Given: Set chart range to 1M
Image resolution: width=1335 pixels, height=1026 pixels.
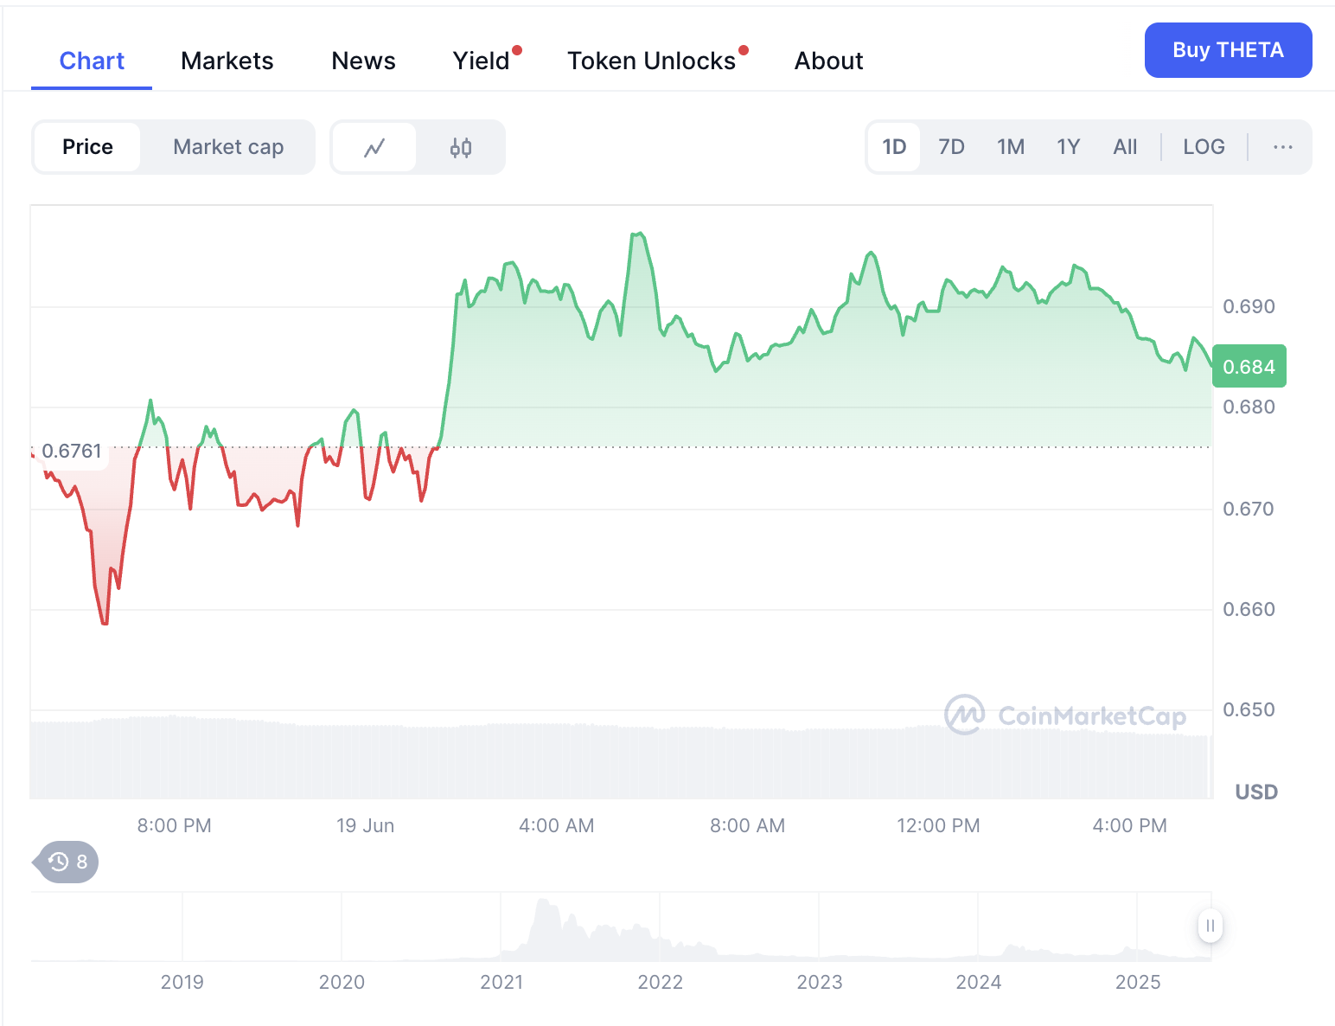Looking at the screenshot, I should click(1010, 147).
